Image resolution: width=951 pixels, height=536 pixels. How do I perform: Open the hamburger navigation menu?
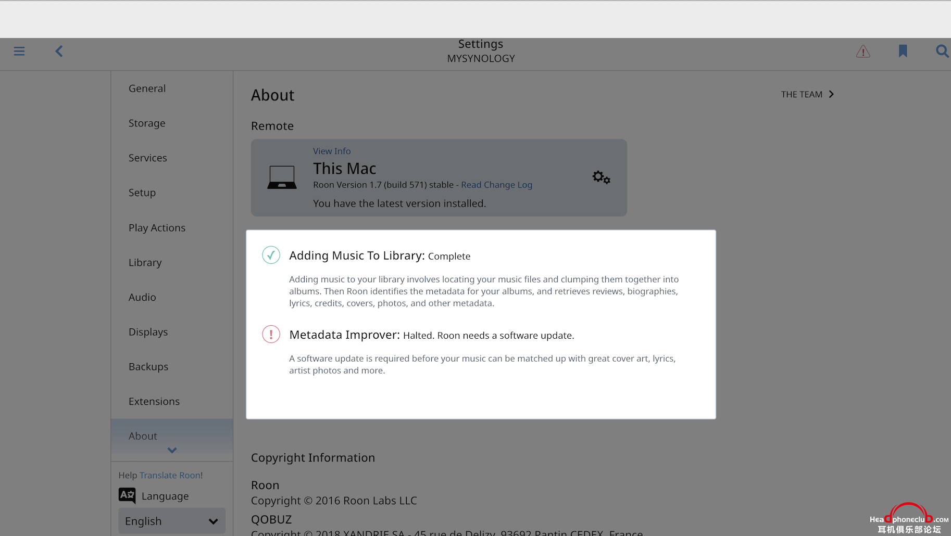click(x=19, y=51)
